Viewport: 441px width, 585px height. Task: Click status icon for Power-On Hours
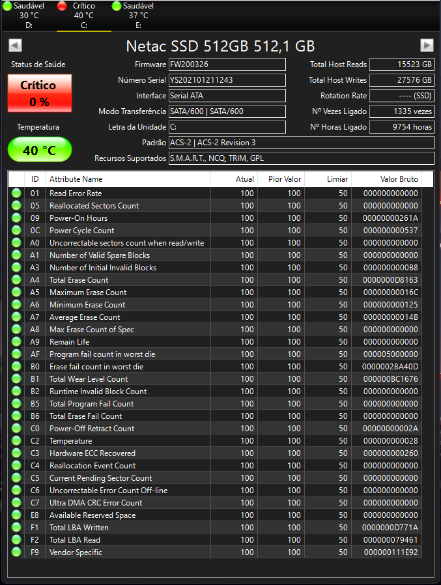16,218
